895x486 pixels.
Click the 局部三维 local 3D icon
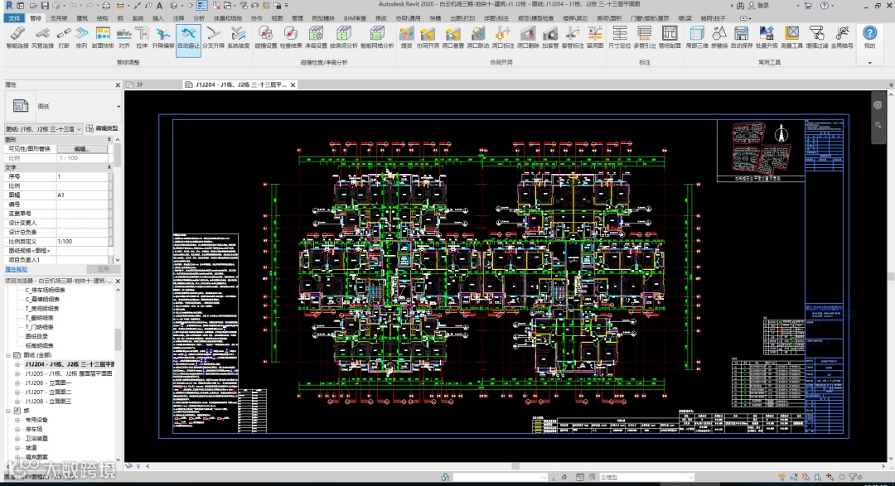pos(696,37)
